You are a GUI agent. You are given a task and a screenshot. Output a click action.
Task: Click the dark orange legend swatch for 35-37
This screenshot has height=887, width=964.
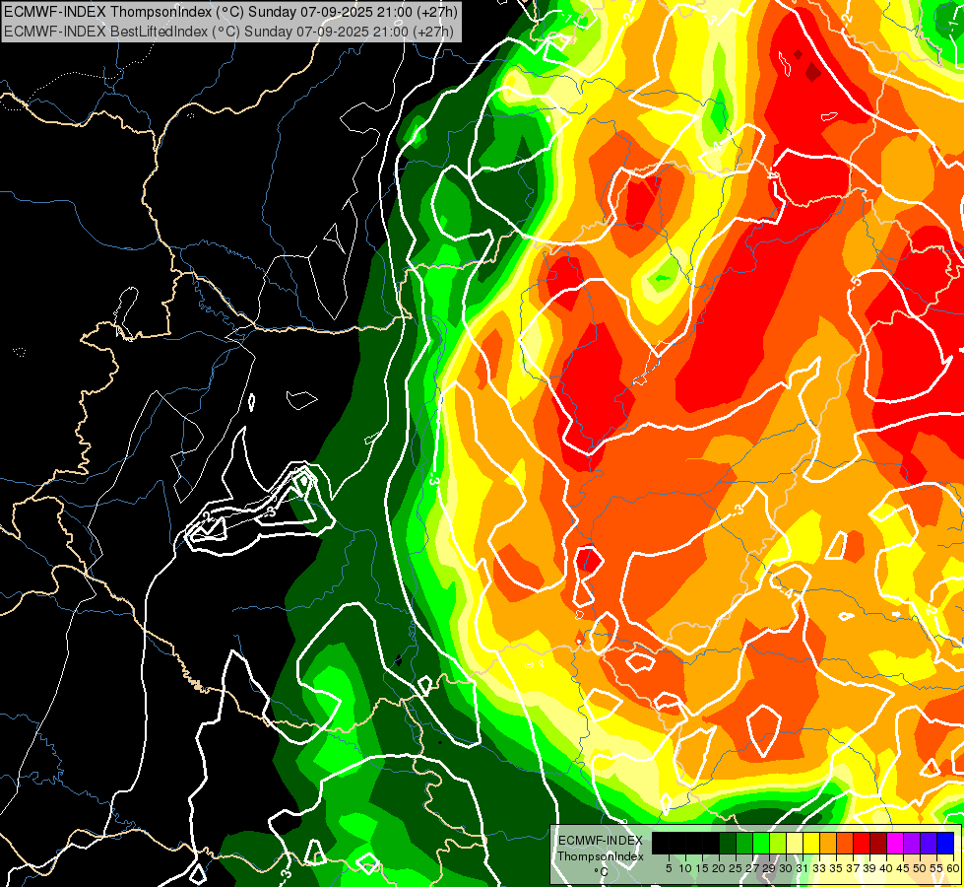point(845,843)
